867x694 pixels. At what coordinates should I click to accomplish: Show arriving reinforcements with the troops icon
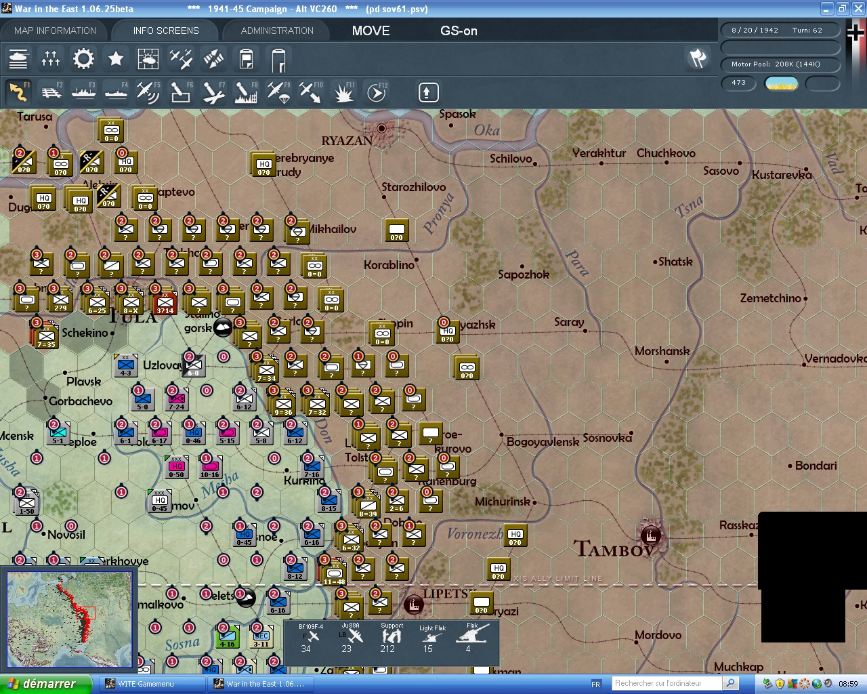(50, 59)
